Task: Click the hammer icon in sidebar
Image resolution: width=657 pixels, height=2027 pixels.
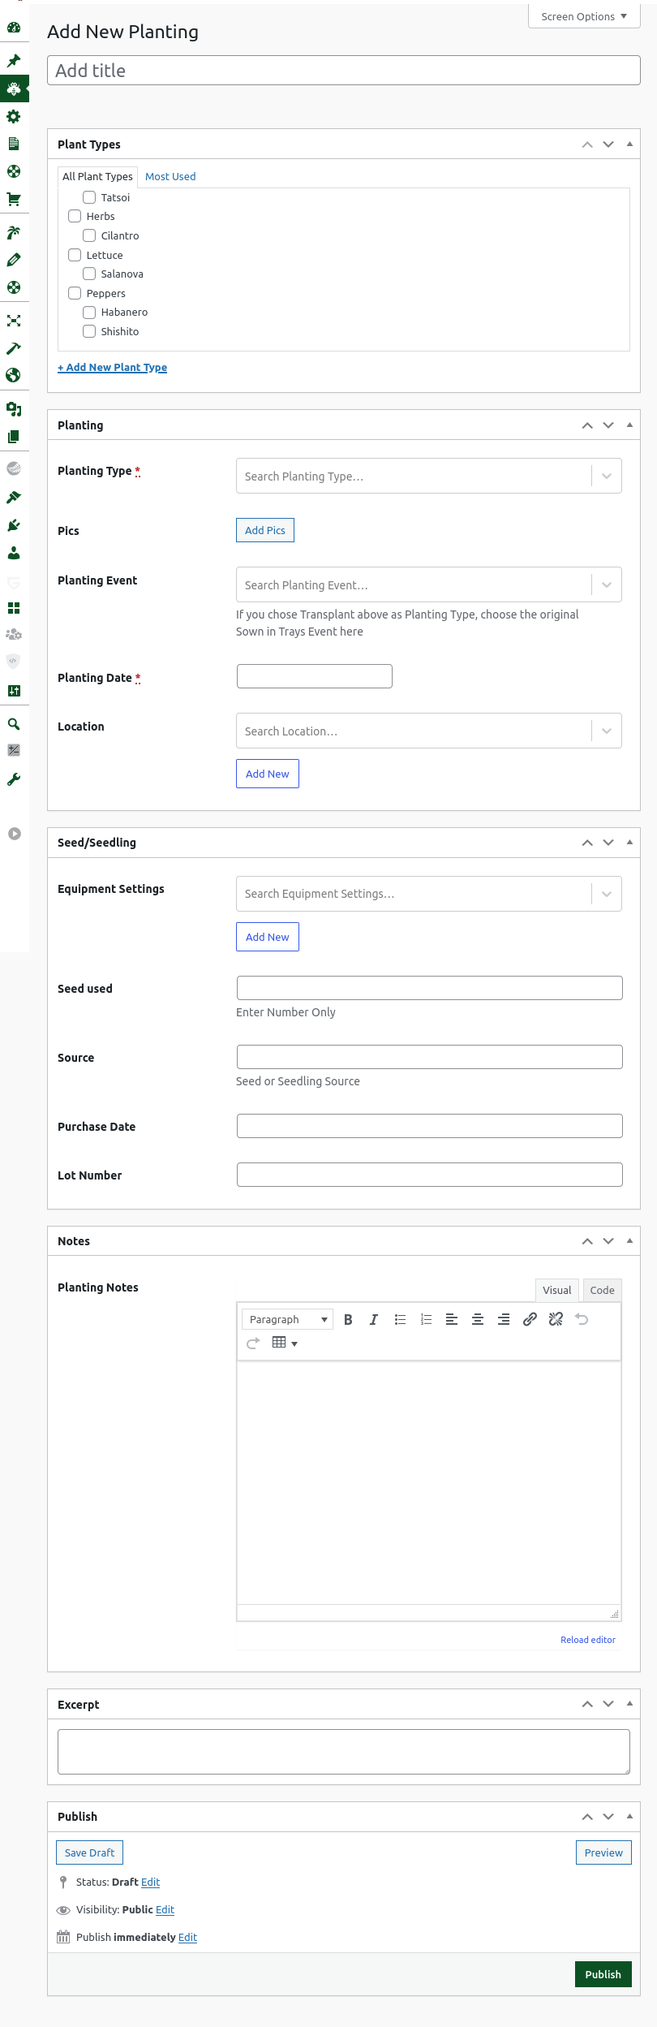Action: point(14,348)
